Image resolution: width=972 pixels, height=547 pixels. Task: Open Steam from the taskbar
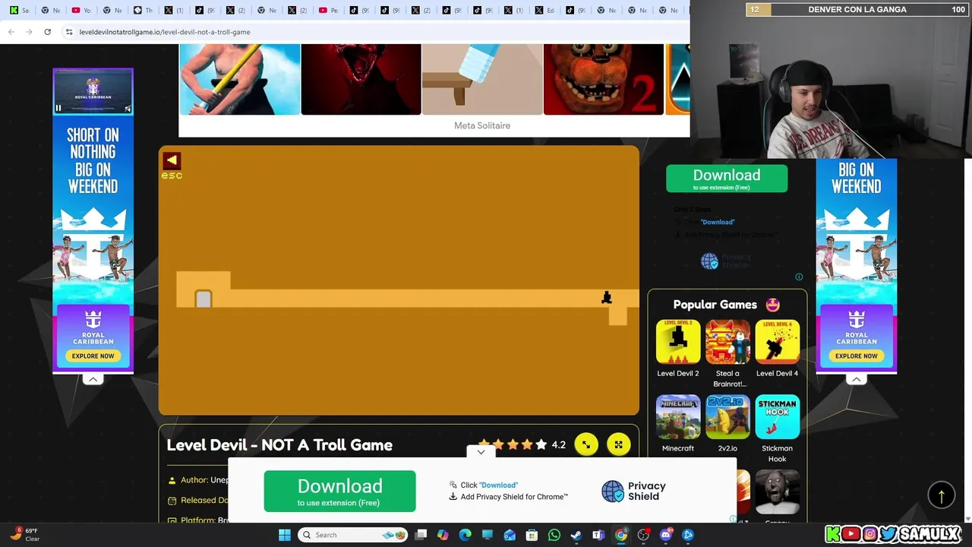tap(576, 535)
